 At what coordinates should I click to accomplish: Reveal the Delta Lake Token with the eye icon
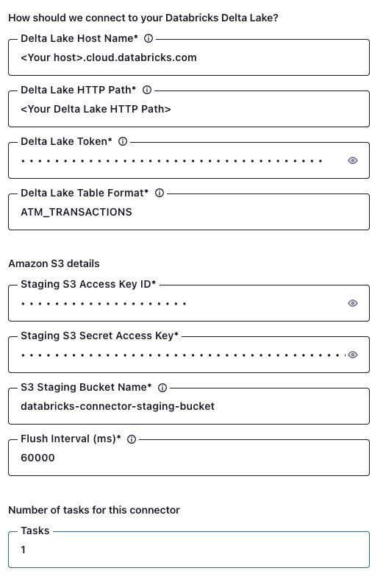point(353,160)
